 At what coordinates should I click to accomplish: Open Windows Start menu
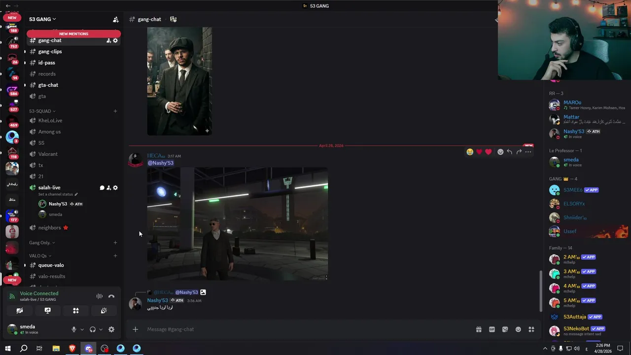[x=8, y=348]
